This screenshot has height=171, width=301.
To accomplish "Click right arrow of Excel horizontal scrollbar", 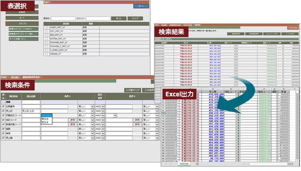I will click(294, 164).
